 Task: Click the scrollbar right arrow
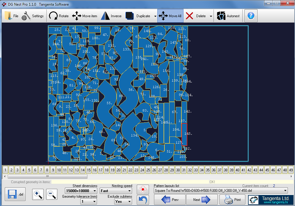[291, 176]
